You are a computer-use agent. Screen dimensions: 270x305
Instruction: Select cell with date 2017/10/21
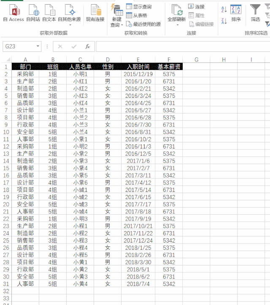tap(138, 226)
